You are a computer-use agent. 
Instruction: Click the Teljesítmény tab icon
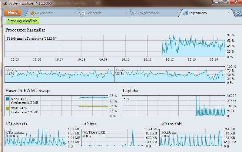(185, 13)
